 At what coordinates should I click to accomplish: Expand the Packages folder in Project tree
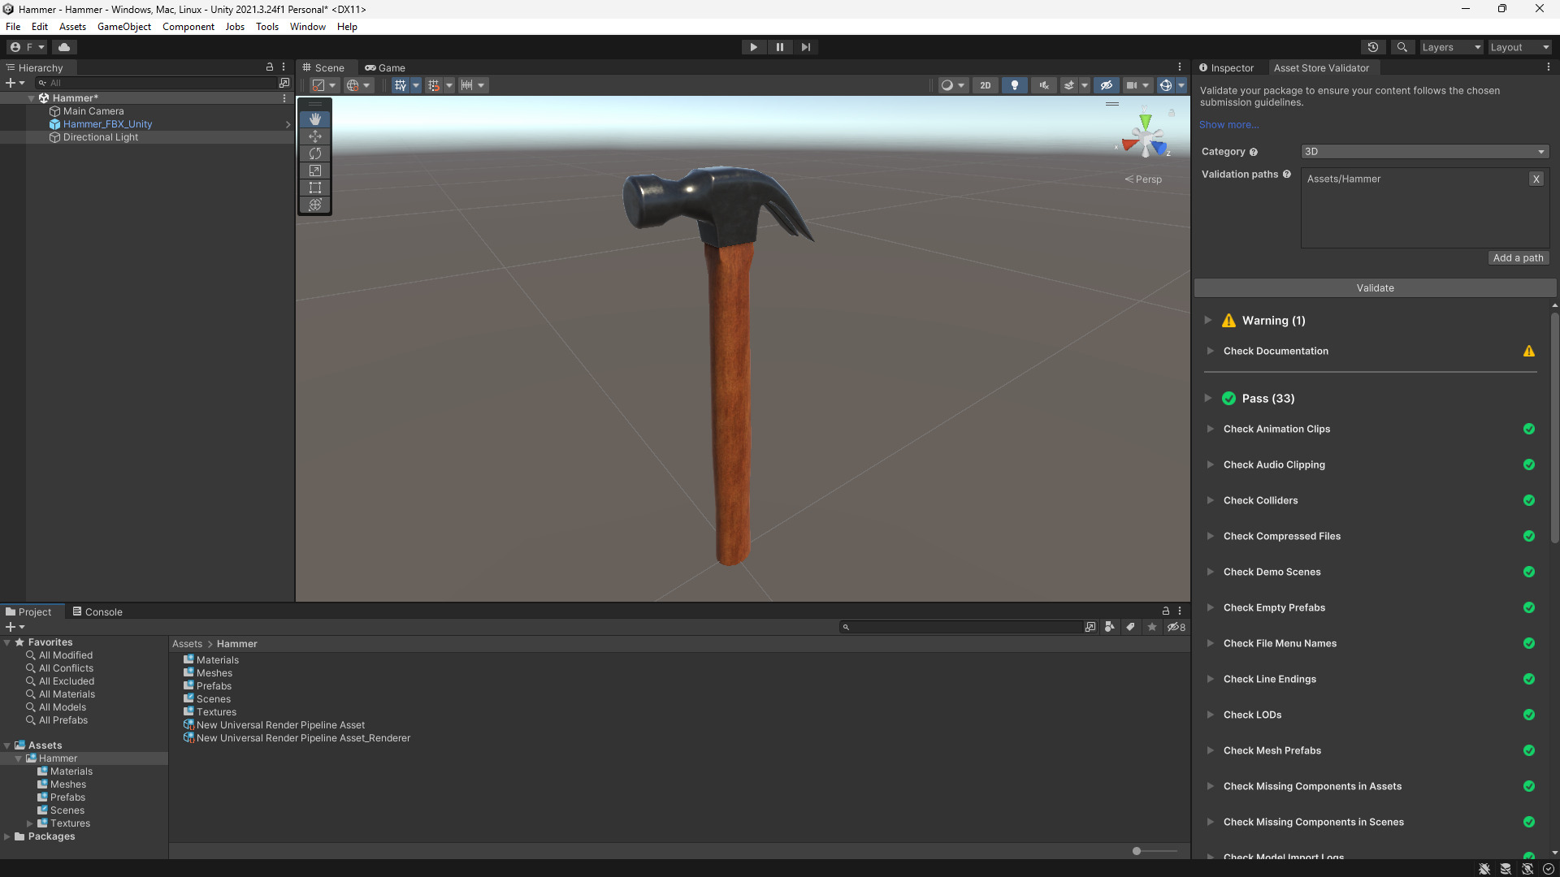click(x=7, y=836)
